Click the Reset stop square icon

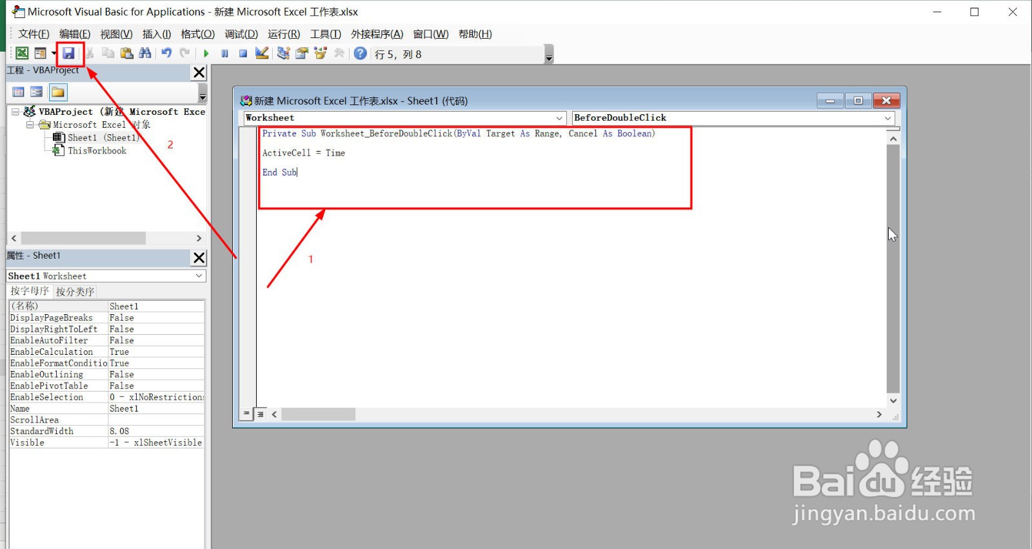click(x=243, y=54)
